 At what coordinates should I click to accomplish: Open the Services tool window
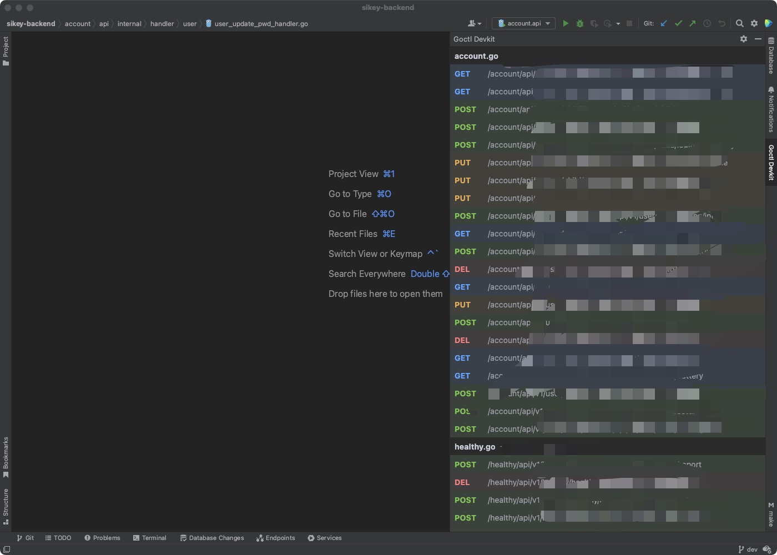tap(325, 538)
